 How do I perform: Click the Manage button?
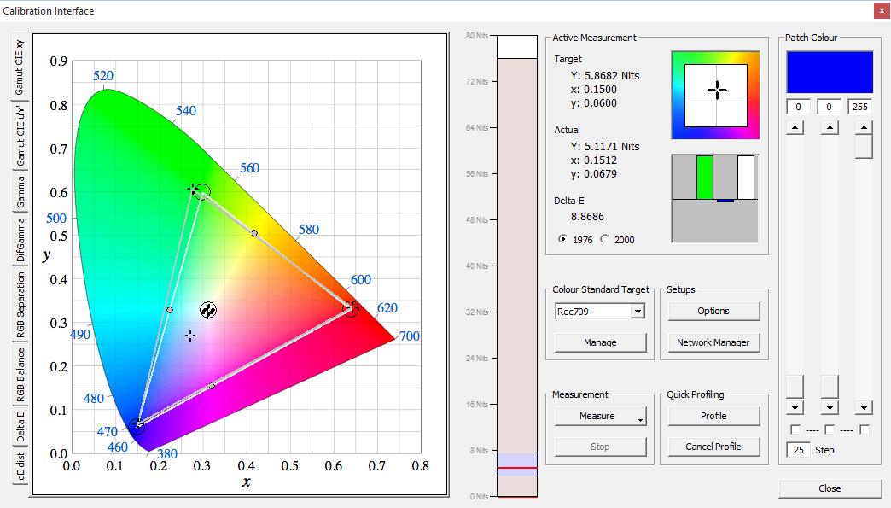600,342
